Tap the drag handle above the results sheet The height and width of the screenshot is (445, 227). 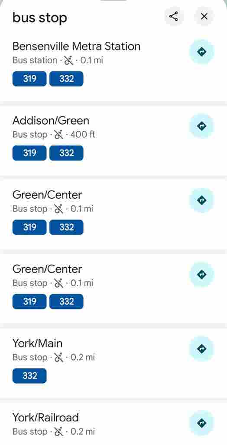coord(113,0)
